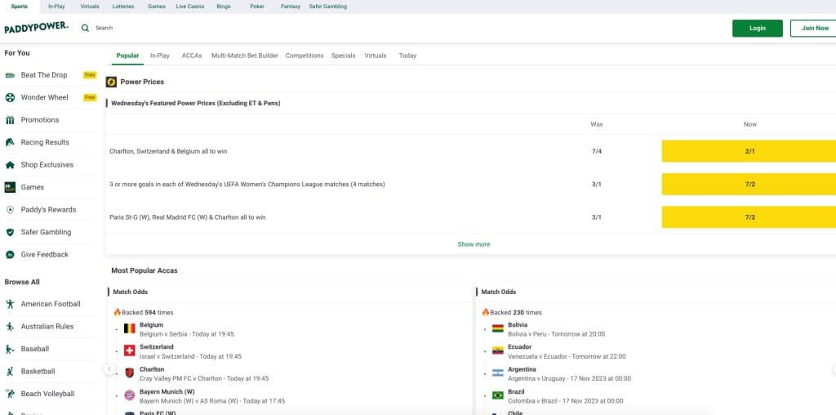
Task: Open Live Casino in top menu
Action: pyautogui.click(x=191, y=7)
